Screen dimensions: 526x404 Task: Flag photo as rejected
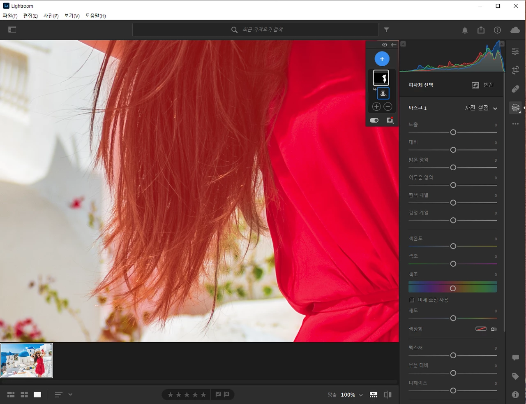[x=226, y=395]
